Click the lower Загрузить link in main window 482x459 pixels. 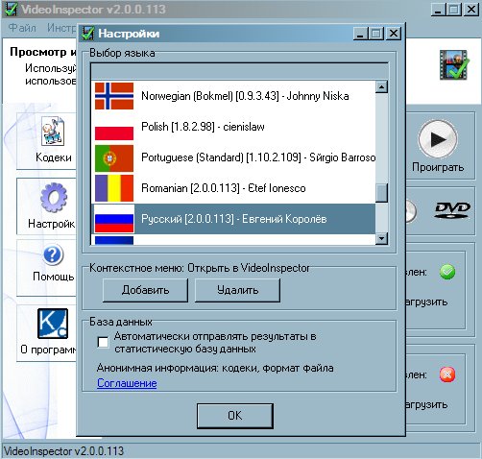tap(426, 405)
